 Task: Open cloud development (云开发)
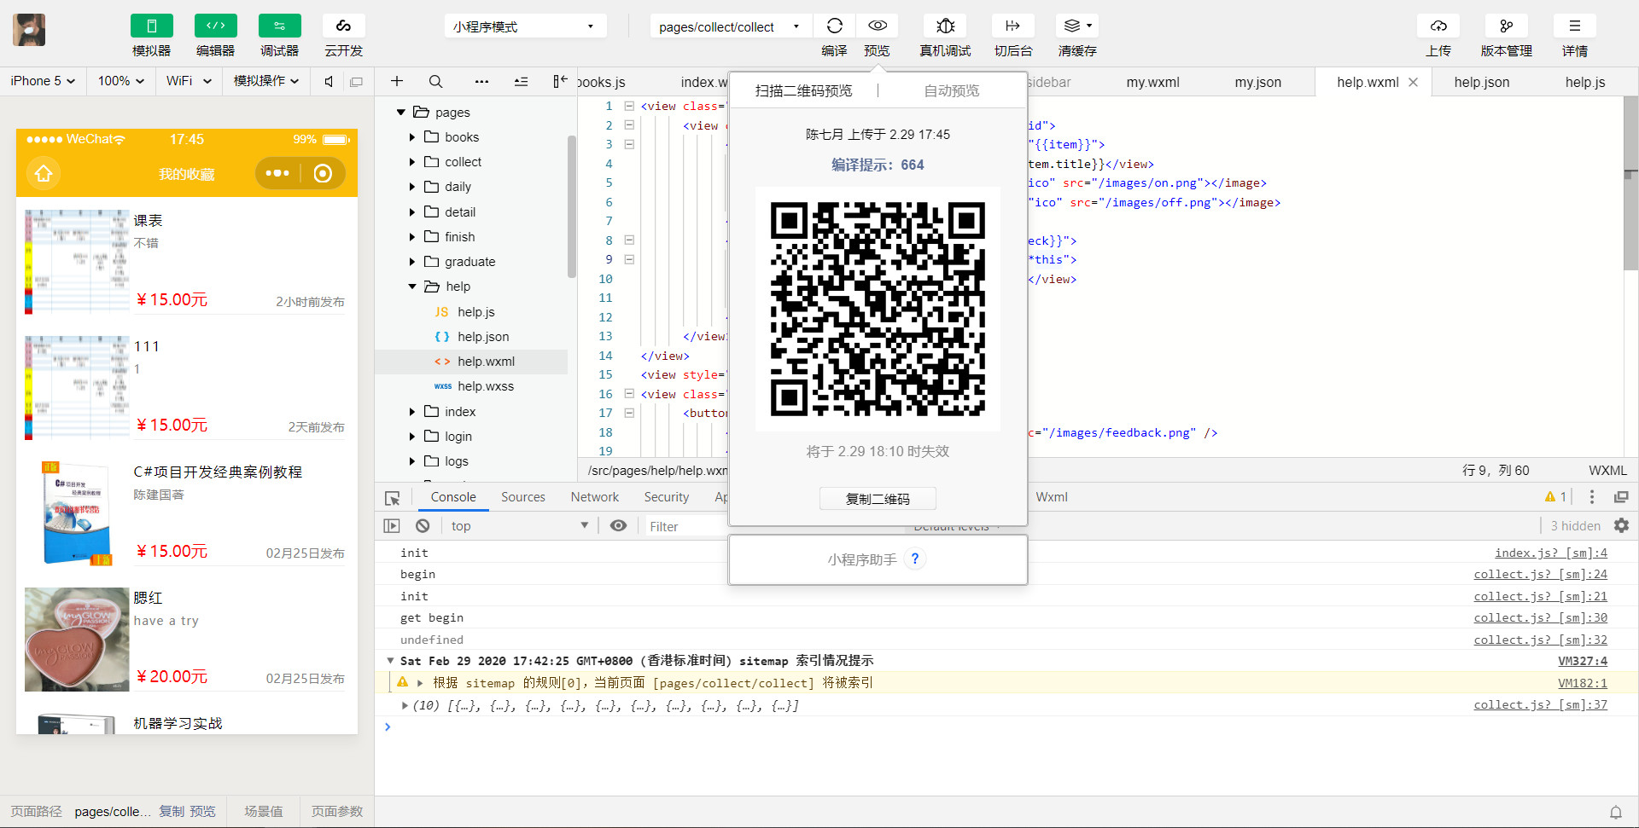coord(344,26)
